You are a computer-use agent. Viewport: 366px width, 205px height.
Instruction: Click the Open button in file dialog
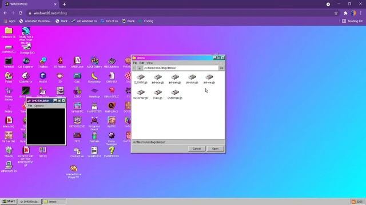[215, 149]
